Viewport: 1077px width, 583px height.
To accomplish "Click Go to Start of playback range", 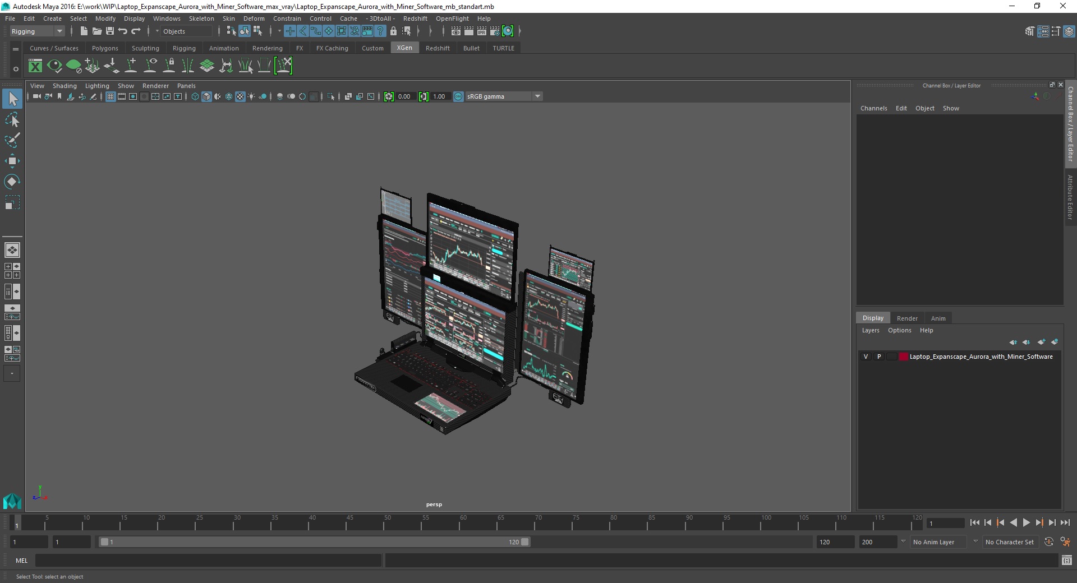I will 974,522.
